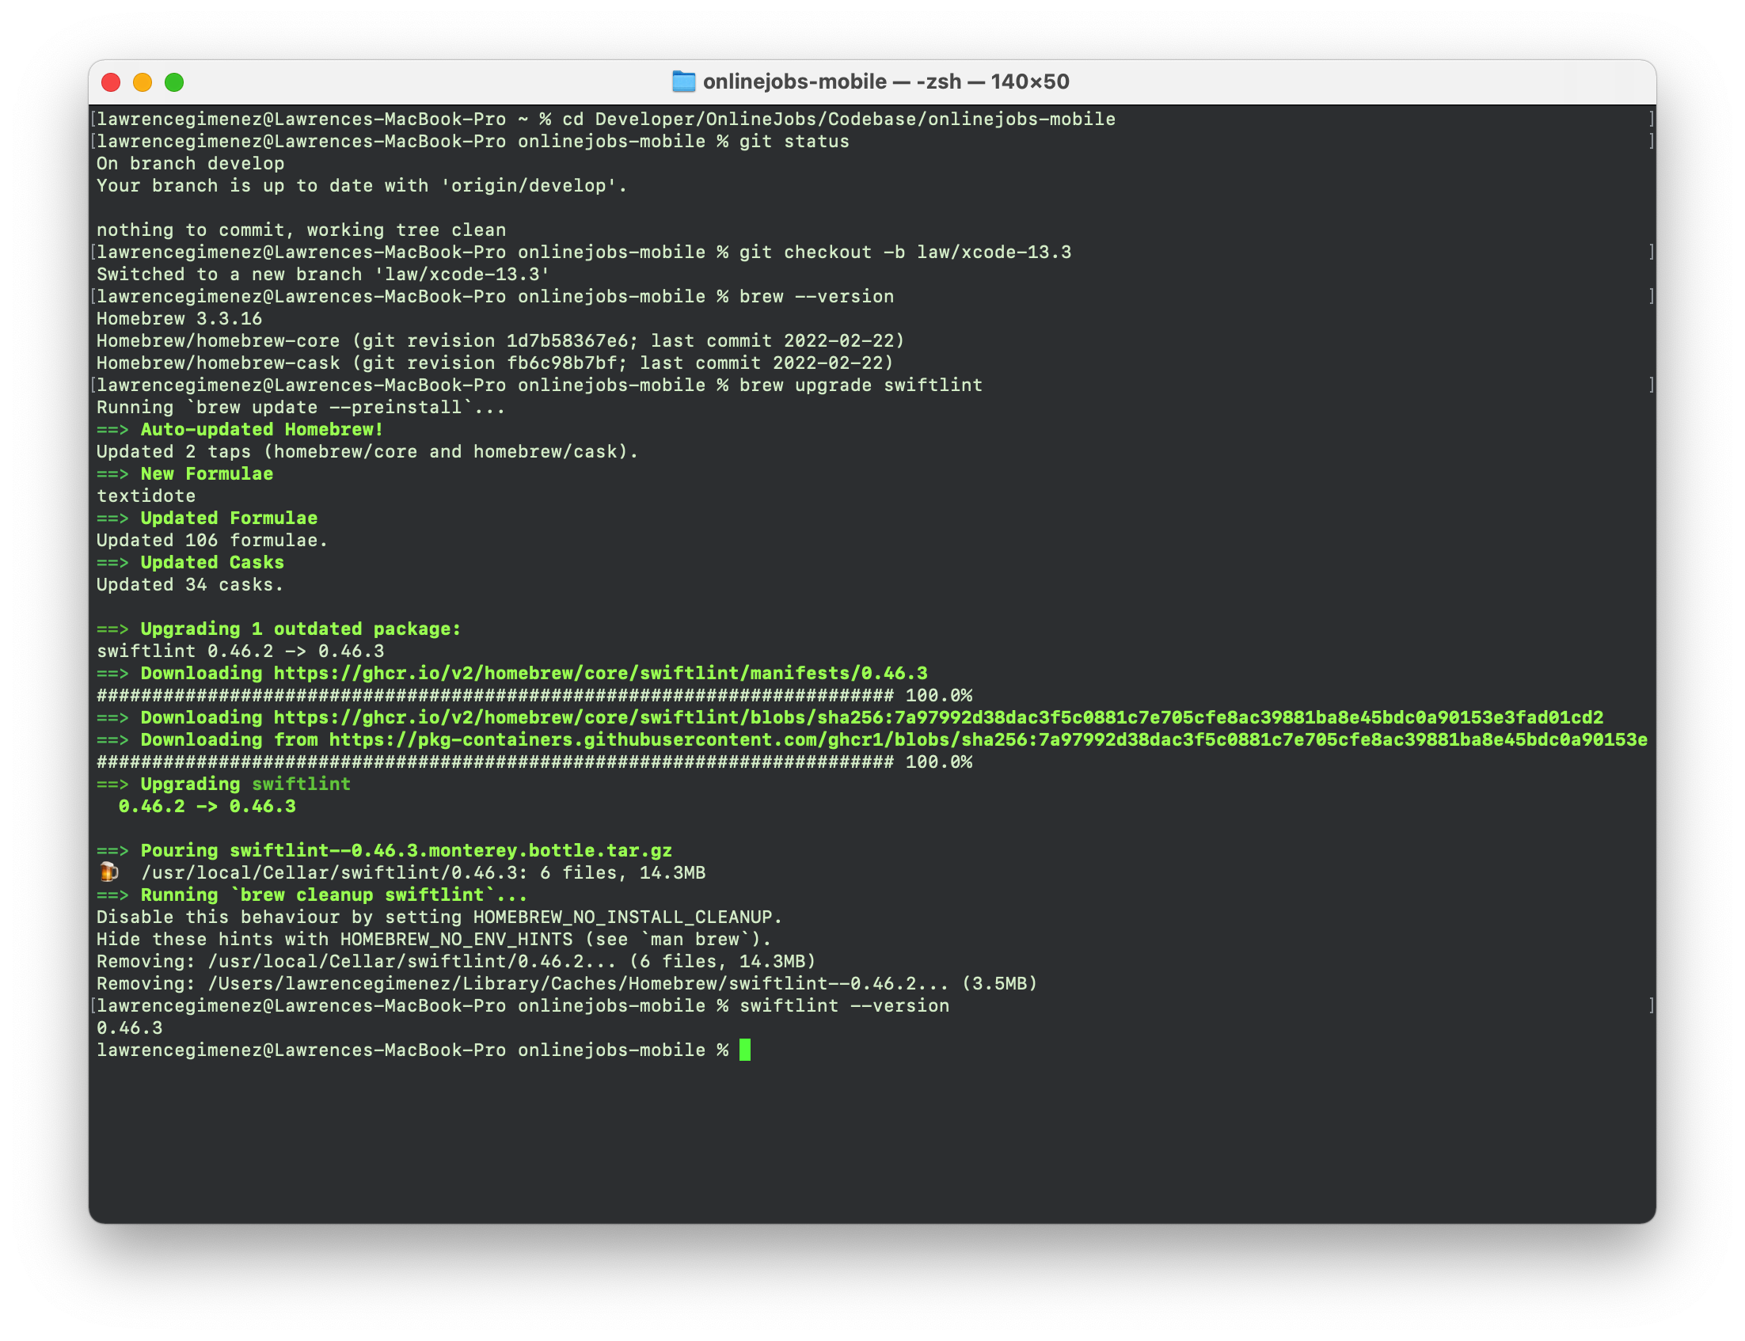Click the pkg-containers.githubusercontent.com download URL

point(988,740)
